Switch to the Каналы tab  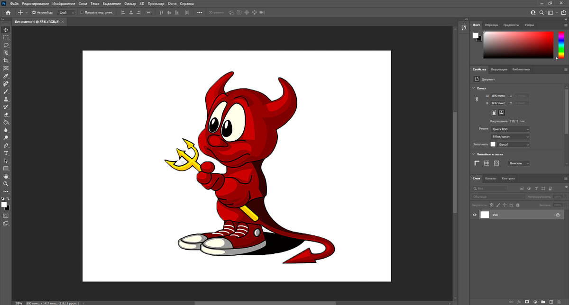tap(491, 179)
